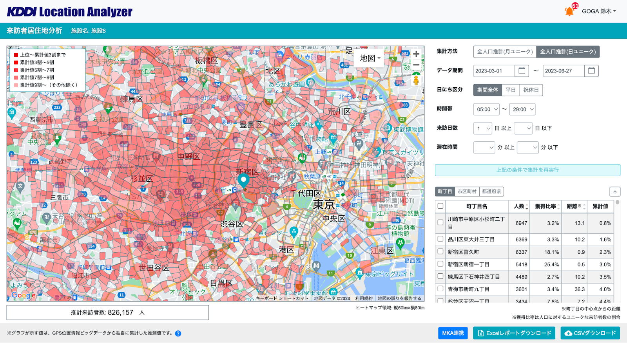Zoom in the map with plus button
Screen dimensions: 627x343
tap(416, 54)
